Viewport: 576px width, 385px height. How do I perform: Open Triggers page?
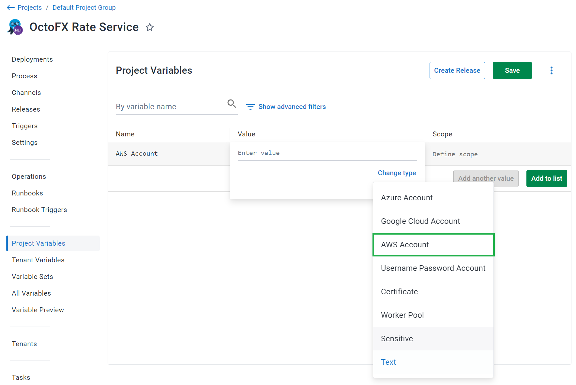(24, 126)
